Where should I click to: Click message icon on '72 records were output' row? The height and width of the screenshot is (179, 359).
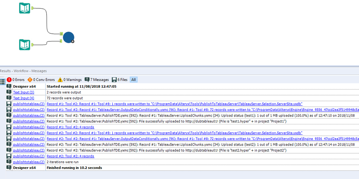point(9,98)
